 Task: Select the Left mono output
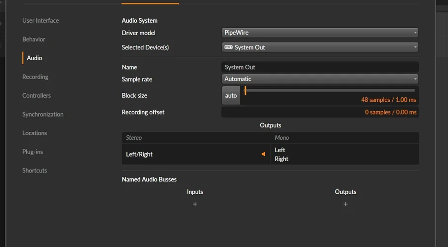[280, 150]
